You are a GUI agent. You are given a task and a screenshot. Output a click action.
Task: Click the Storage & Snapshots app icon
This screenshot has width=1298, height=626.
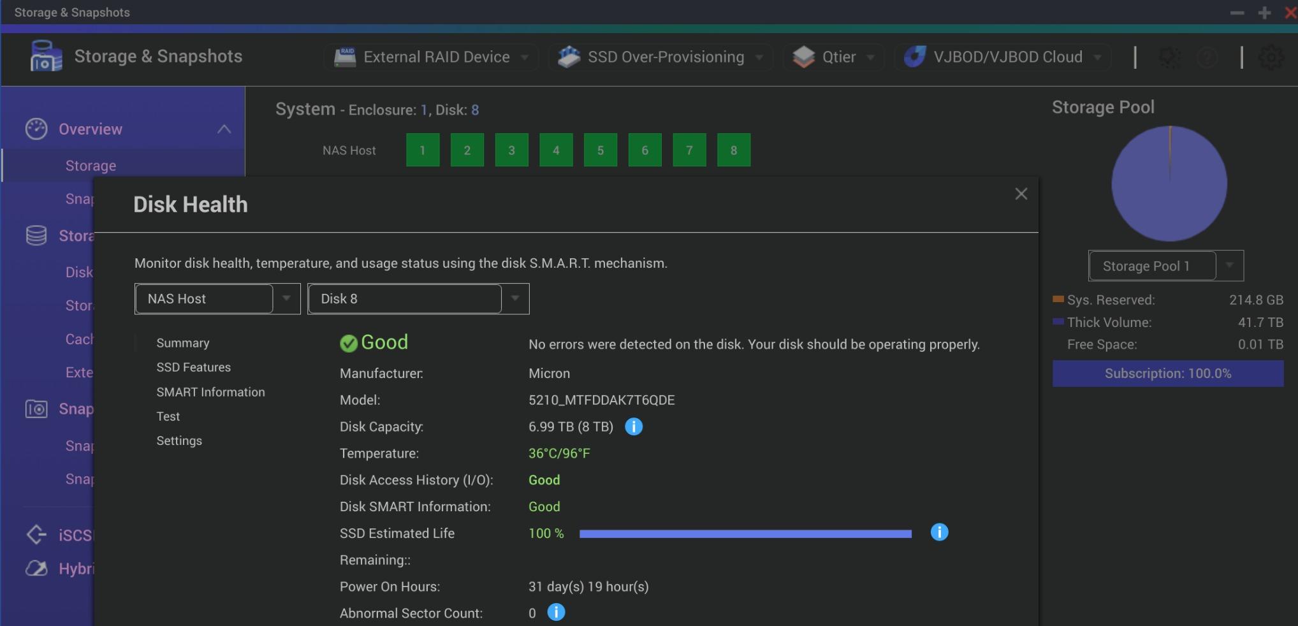coord(46,56)
